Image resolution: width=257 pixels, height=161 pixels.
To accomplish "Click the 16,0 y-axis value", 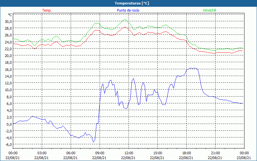I will pyautogui.click(x=9, y=69).
